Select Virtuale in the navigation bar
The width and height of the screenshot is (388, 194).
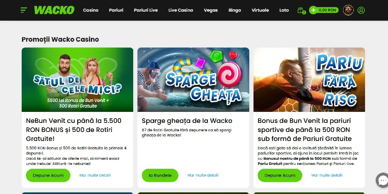[x=260, y=10]
